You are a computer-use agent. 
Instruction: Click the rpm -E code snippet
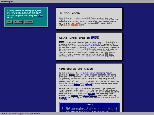tap(92, 94)
